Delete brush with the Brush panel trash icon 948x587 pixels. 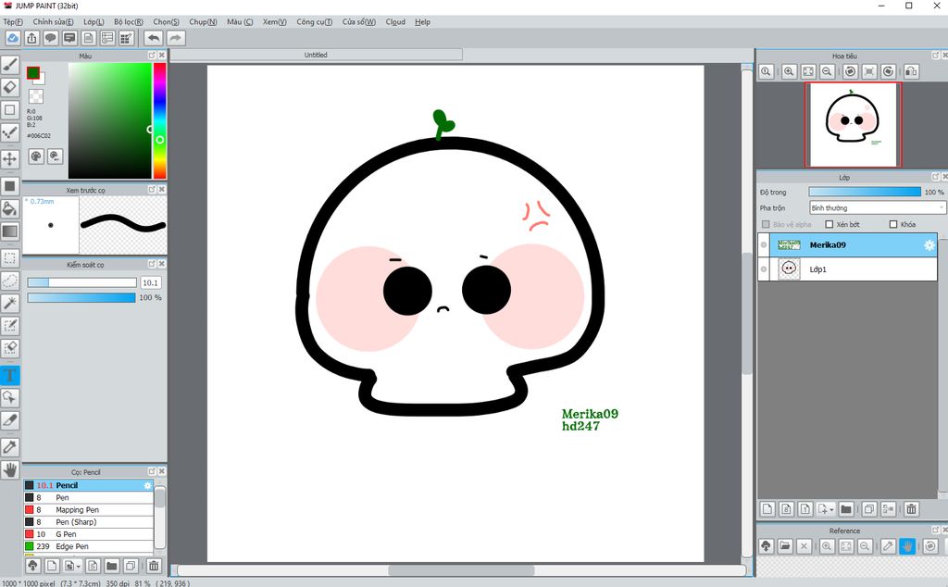[154, 566]
